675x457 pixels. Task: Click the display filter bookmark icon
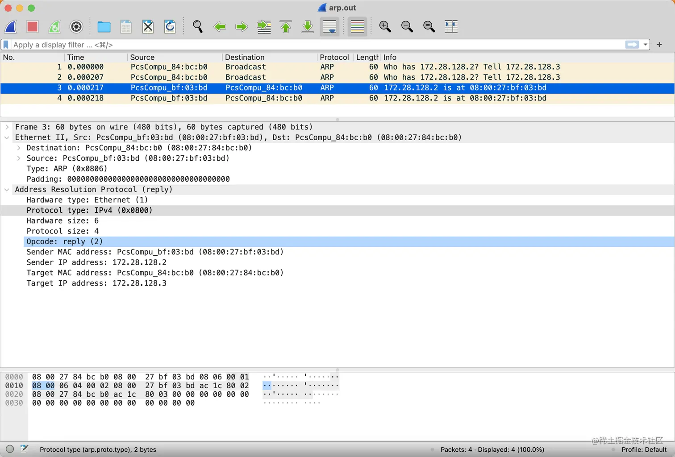(6, 45)
